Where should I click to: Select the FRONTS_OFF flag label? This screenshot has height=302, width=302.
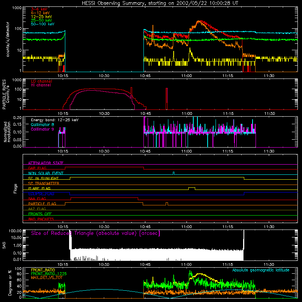[40, 214]
